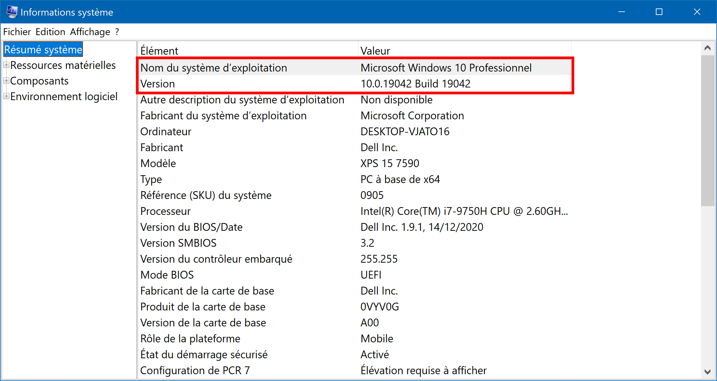Select the Environnement logiciel tree item

pos(64,96)
